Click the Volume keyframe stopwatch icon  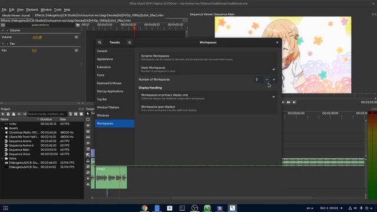pyautogui.click(x=77, y=37)
